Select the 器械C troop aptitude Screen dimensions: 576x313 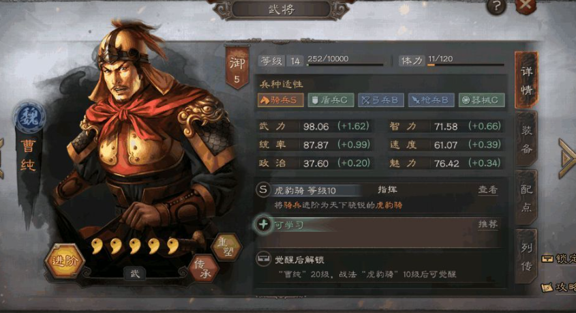[482, 100]
